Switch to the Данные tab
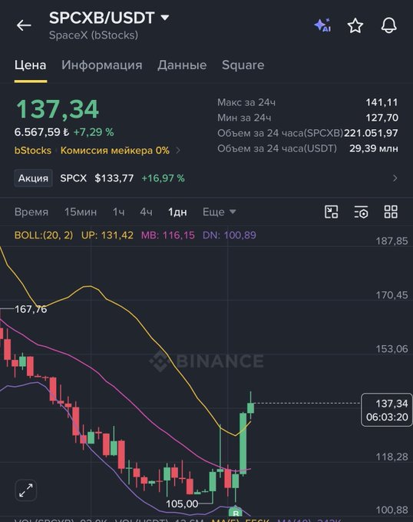The height and width of the screenshot is (522, 413). point(182,65)
